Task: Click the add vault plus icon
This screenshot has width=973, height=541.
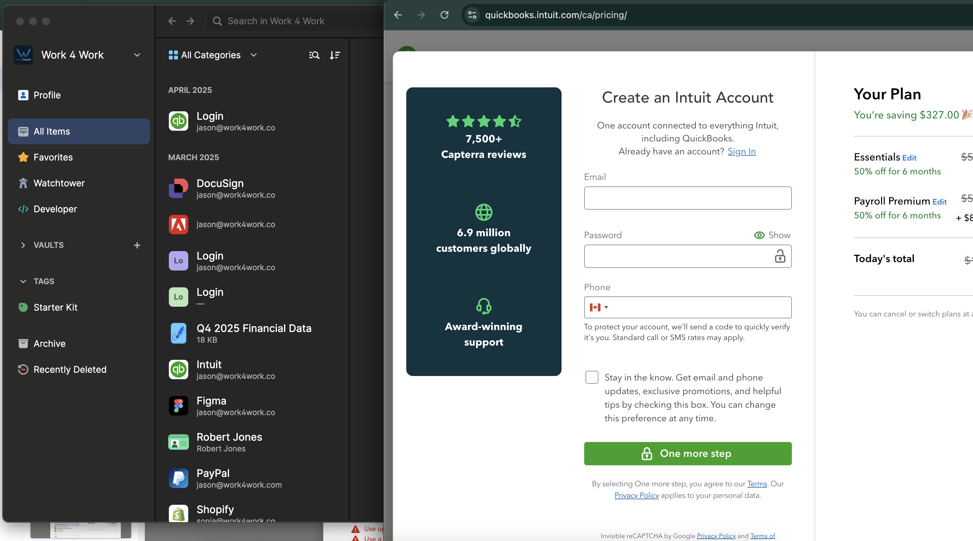Action: (x=137, y=245)
